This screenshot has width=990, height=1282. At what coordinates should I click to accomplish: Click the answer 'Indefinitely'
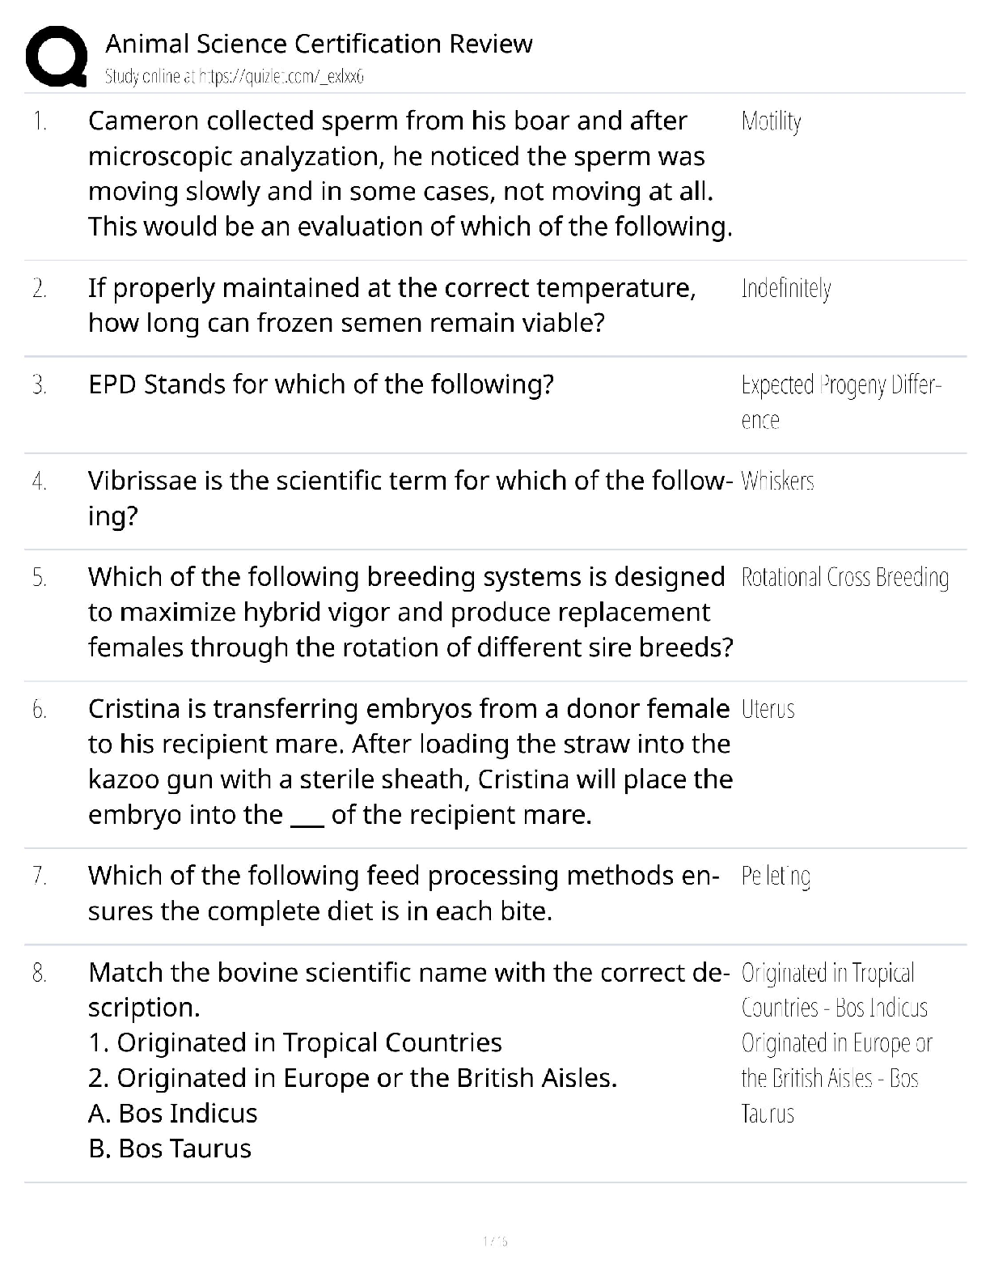tap(785, 289)
